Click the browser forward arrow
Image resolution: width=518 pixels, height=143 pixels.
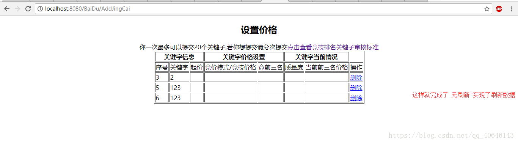click(17, 9)
